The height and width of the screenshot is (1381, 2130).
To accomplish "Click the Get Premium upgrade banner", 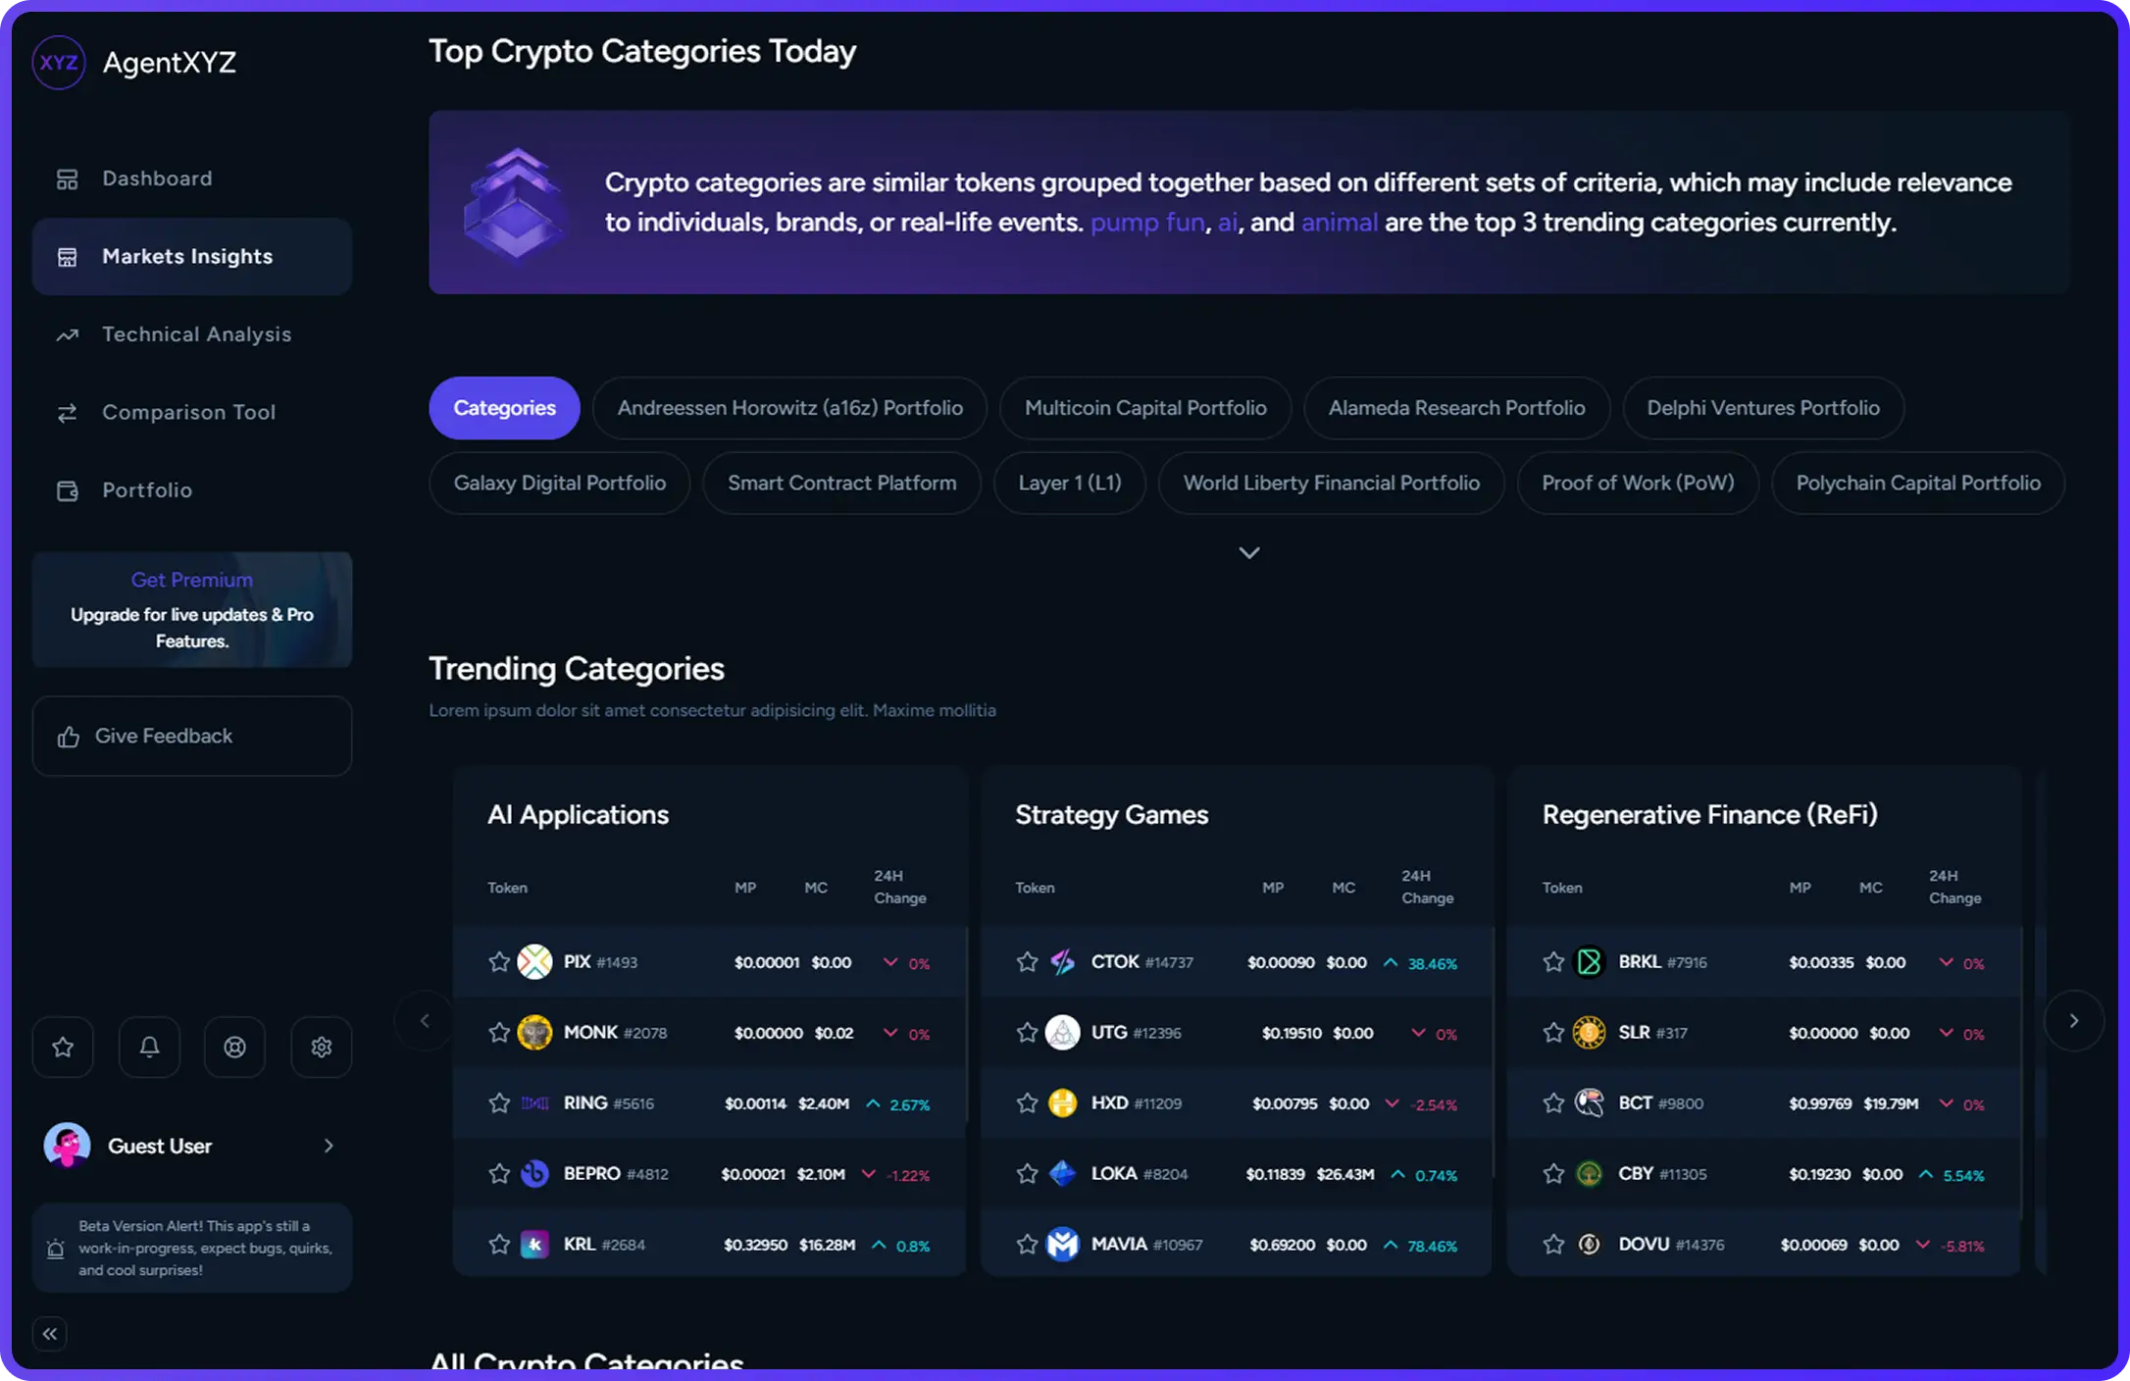I will [x=191, y=609].
